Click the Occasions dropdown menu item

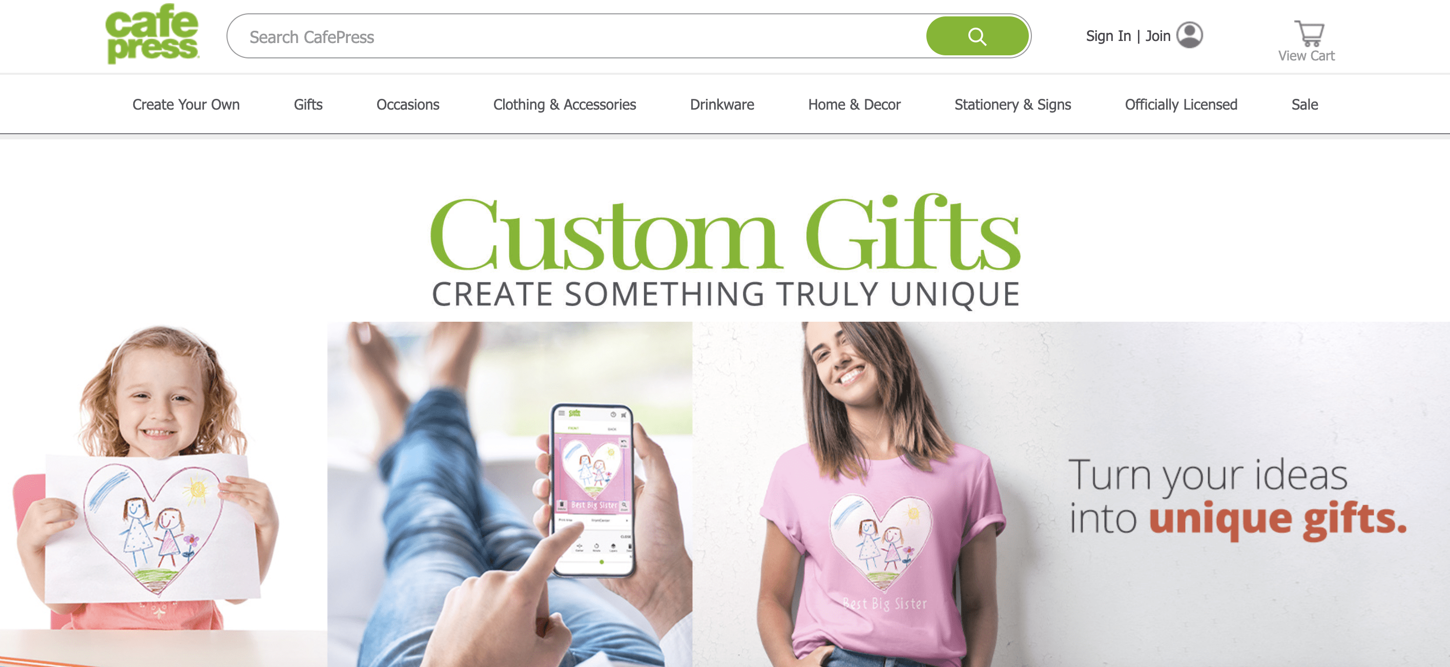click(x=408, y=103)
